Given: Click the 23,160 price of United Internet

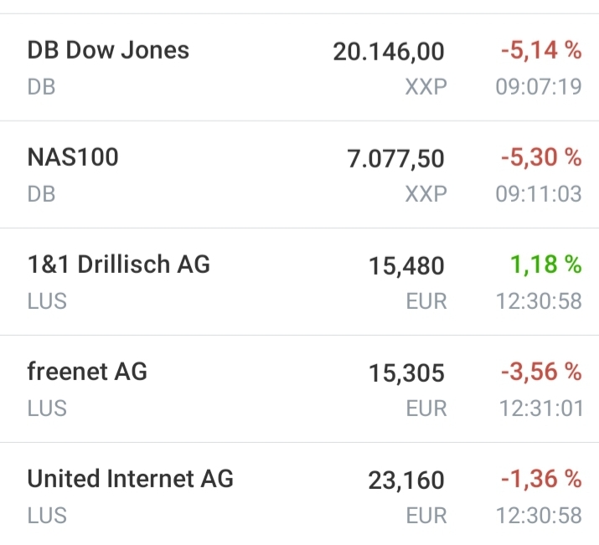Looking at the screenshot, I should (x=406, y=481).
